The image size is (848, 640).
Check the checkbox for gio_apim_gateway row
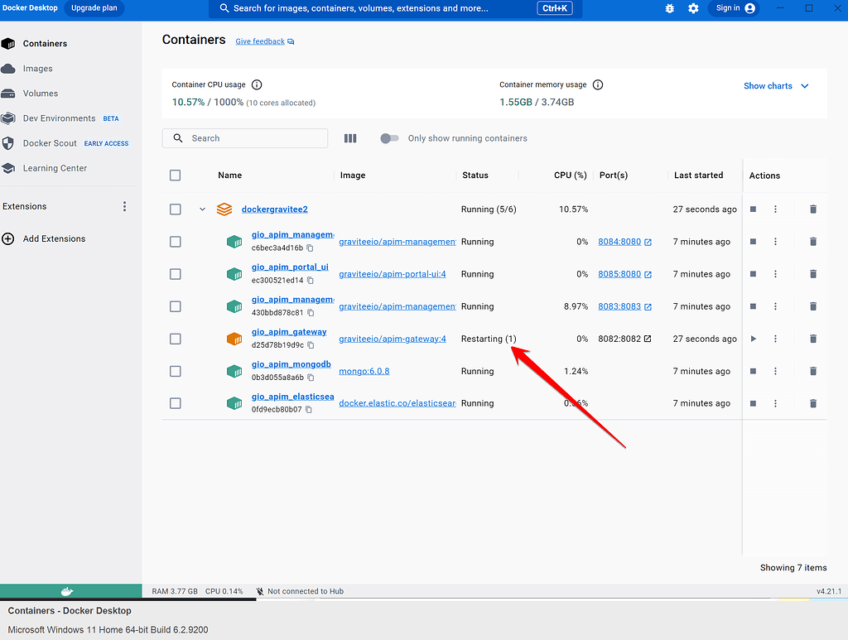(x=175, y=339)
